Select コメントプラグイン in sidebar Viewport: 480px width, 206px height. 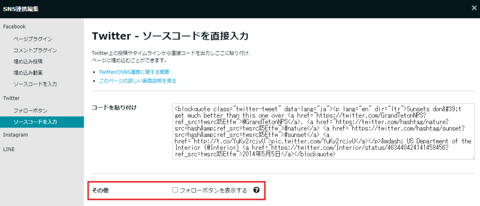click(x=35, y=50)
